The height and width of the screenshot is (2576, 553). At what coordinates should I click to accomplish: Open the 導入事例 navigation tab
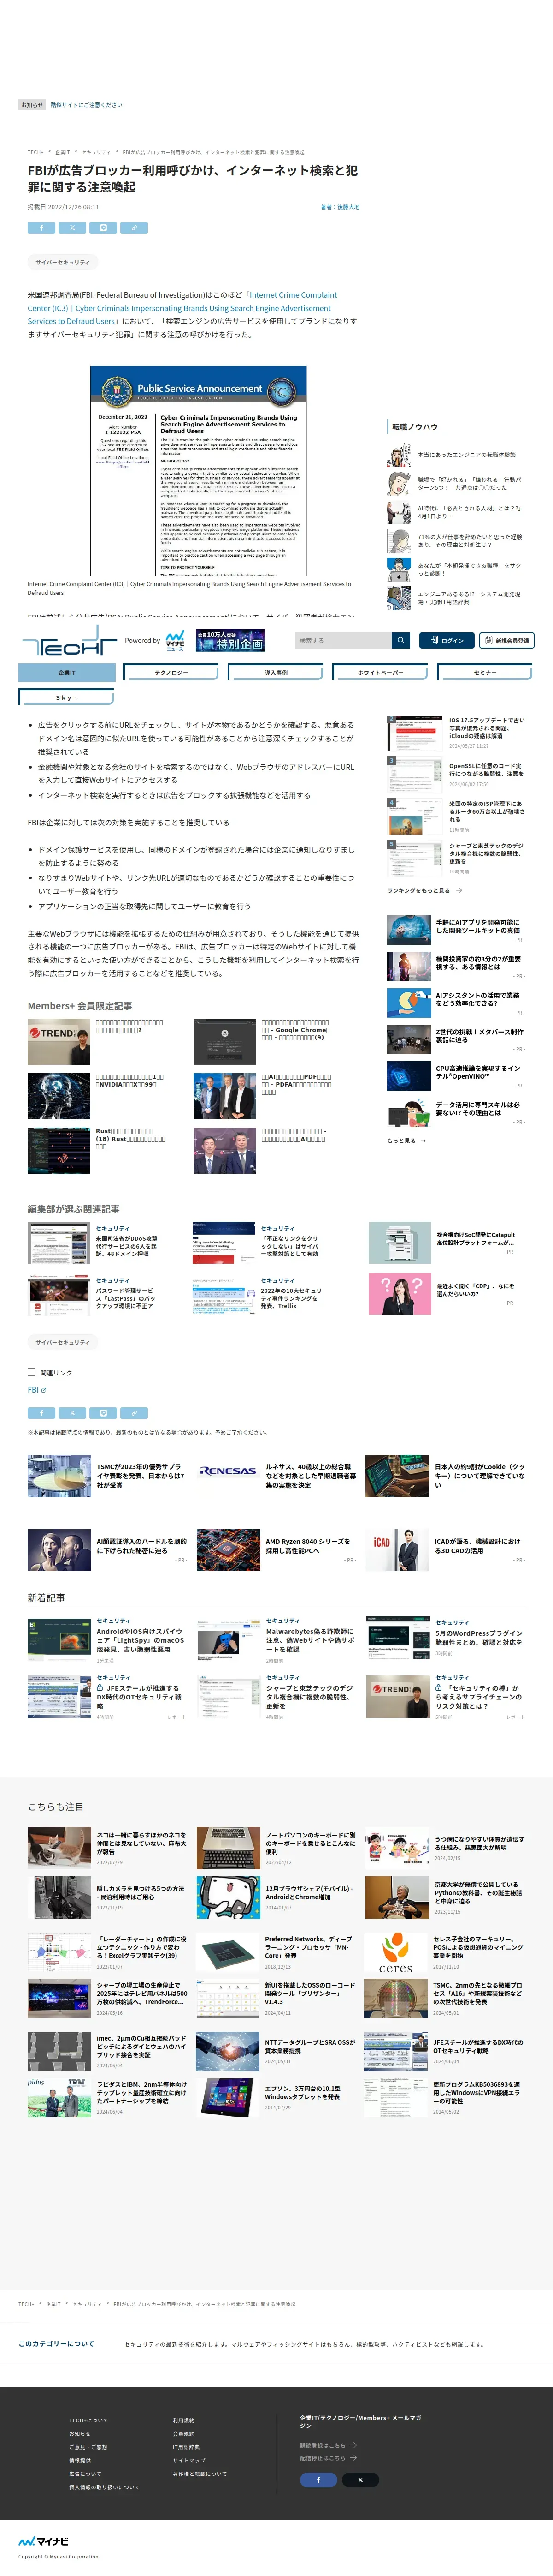276,673
